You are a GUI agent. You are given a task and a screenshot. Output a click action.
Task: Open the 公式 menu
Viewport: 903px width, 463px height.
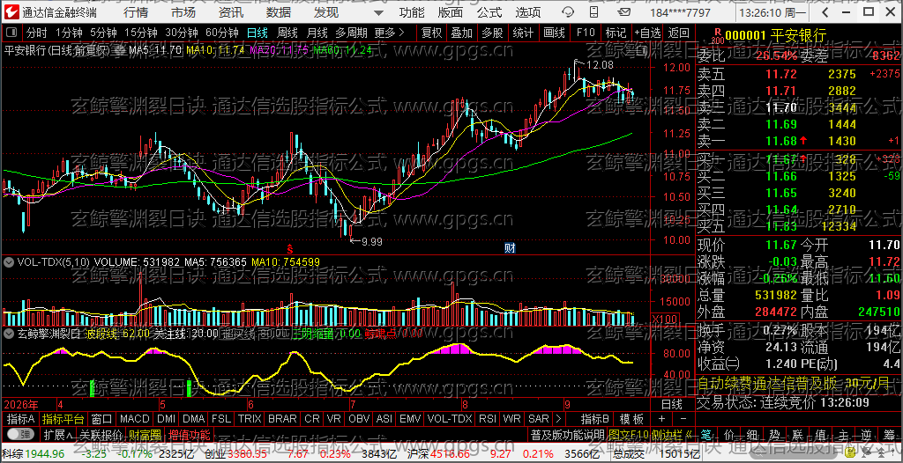489,12
